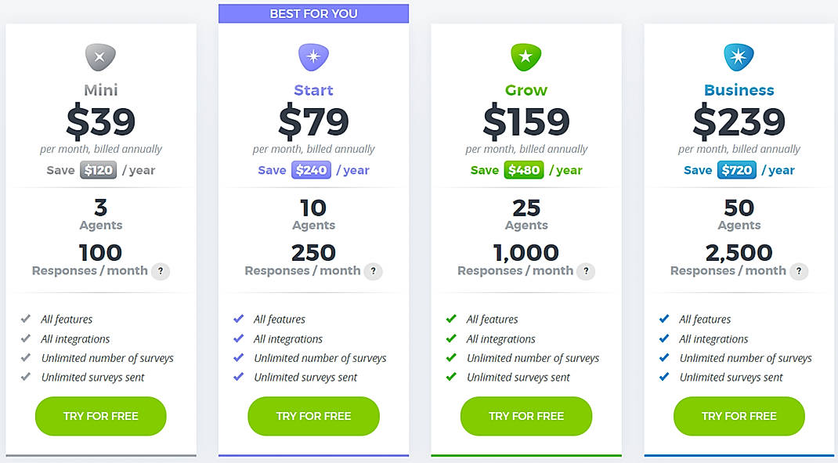Choose Business plan Try For Free button
Viewport: 838px width, 463px height.
pos(739,416)
